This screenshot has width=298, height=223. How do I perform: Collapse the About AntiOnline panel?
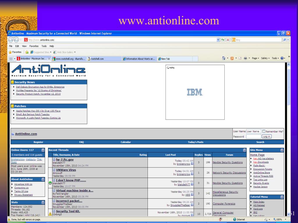[x=43, y=179]
